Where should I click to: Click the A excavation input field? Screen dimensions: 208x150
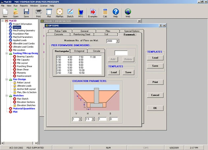tap(102, 119)
